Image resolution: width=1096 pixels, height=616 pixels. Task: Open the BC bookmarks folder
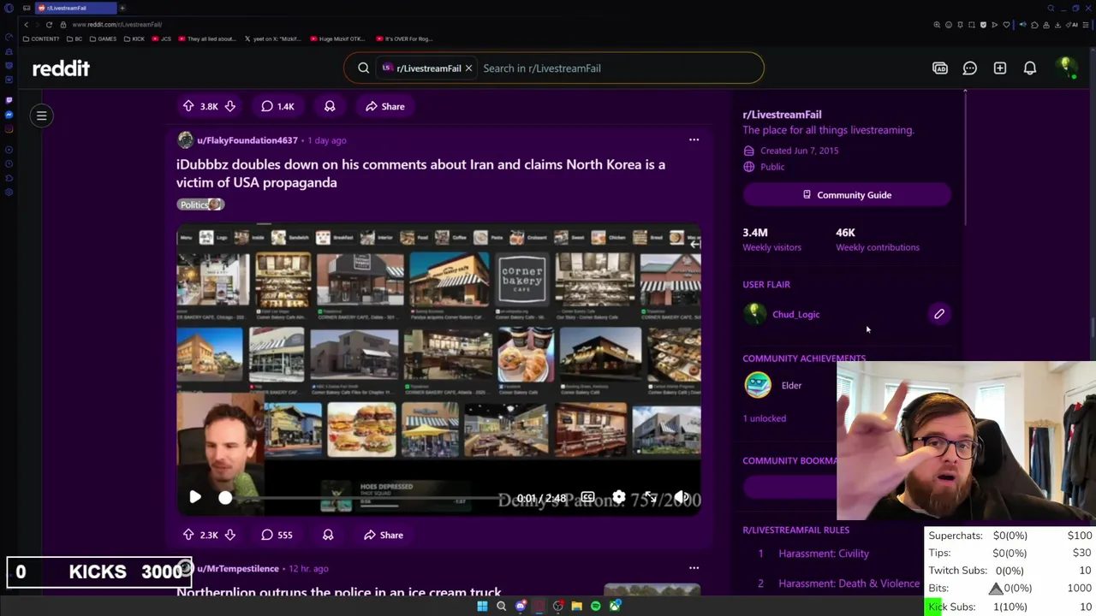pyautogui.click(x=74, y=38)
